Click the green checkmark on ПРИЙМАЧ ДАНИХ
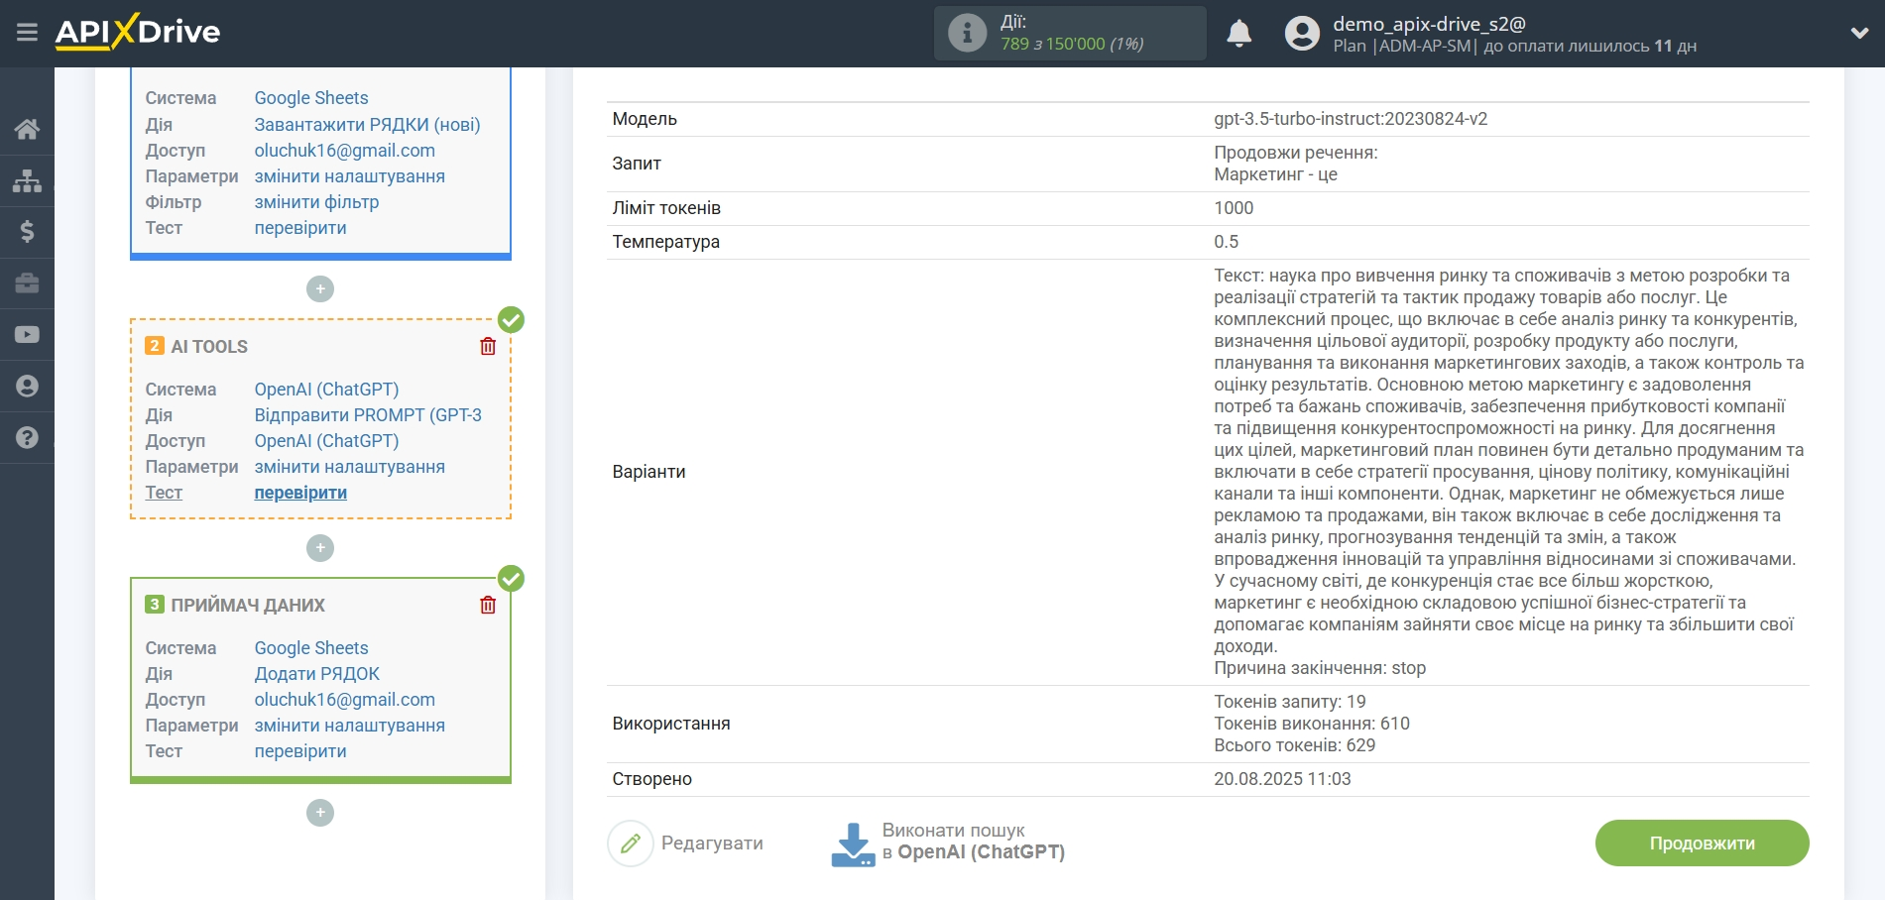 pos(511,578)
